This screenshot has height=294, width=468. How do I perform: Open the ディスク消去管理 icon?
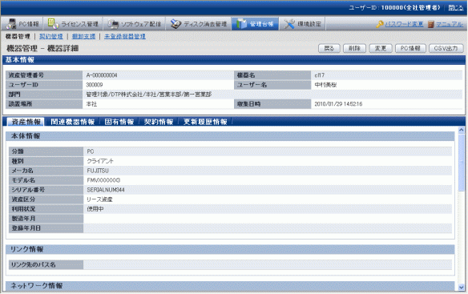[x=175, y=24]
